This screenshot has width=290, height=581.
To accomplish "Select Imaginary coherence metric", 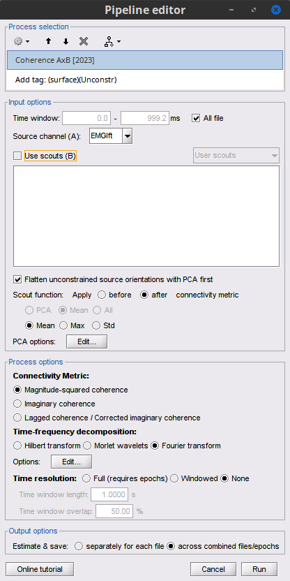I will coord(17,404).
